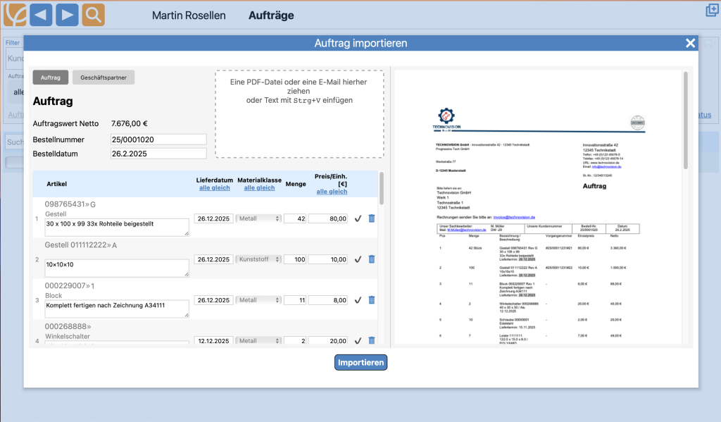Click the Menge field showing 42
721x422 pixels.
pyautogui.click(x=295, y=218)
